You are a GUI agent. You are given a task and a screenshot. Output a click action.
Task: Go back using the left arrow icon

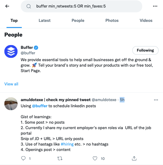7,6
